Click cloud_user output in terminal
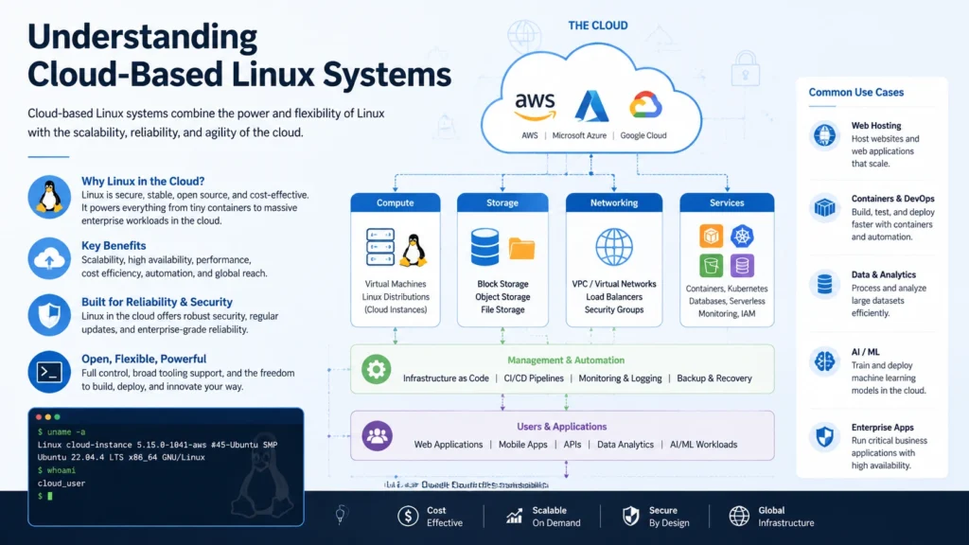The width and height of the screenshot is (969, 545). click(x=62, y=483)
